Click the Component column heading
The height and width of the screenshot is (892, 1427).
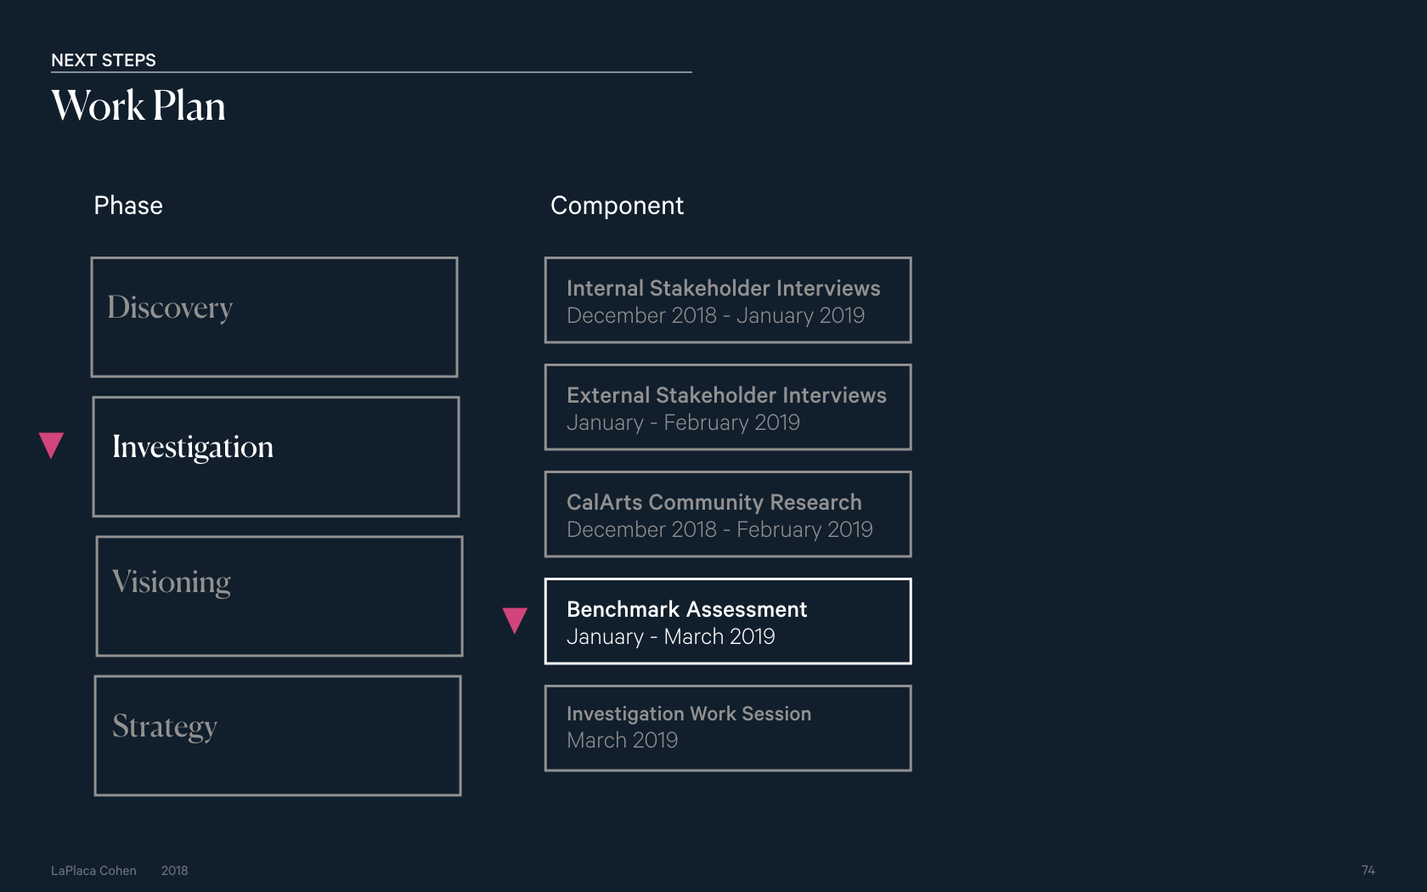[x=617, y=206]
